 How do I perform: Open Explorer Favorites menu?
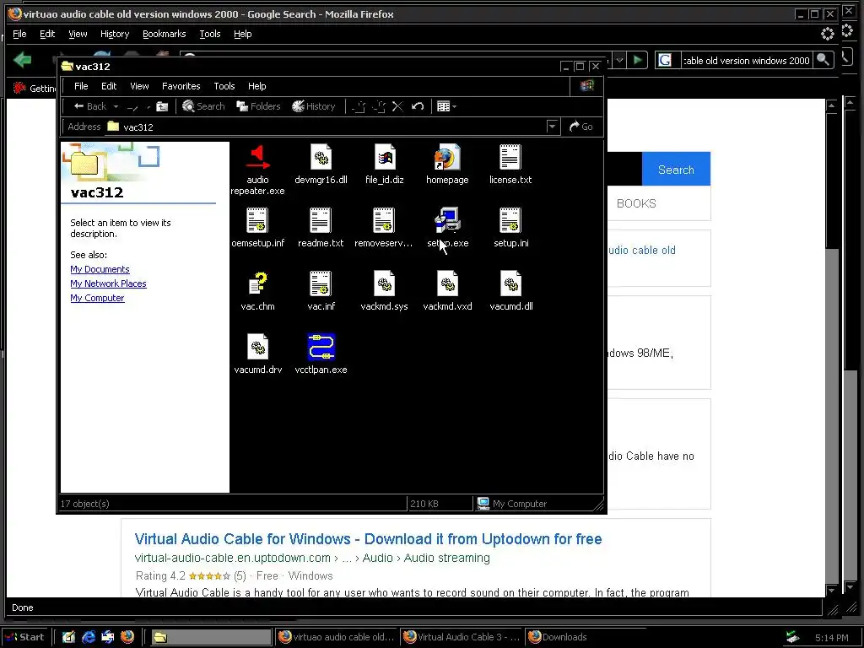(181, 86)
